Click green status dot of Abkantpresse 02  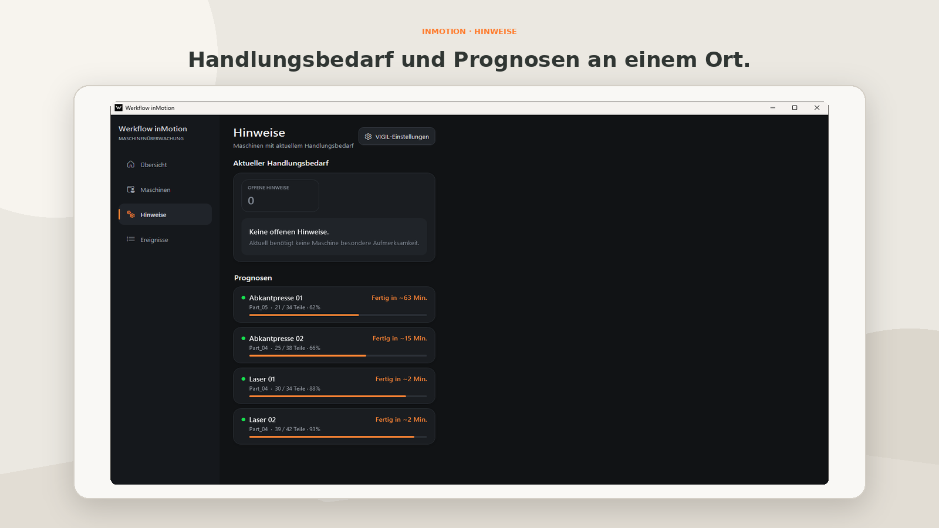pos(244,339)
